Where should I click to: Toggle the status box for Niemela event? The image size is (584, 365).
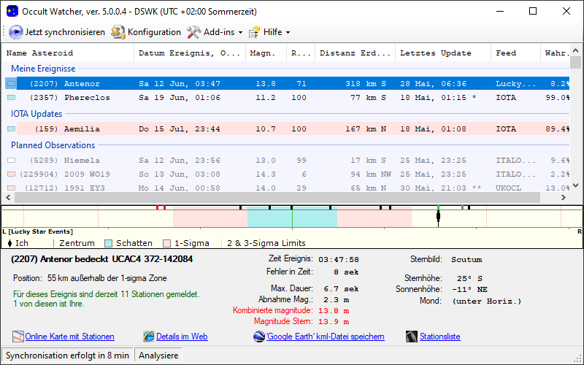tap(11, 160)
